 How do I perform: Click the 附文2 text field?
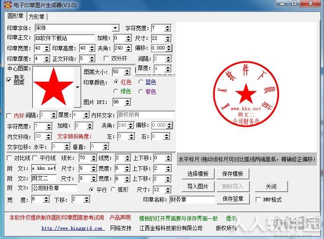(44, 178)
